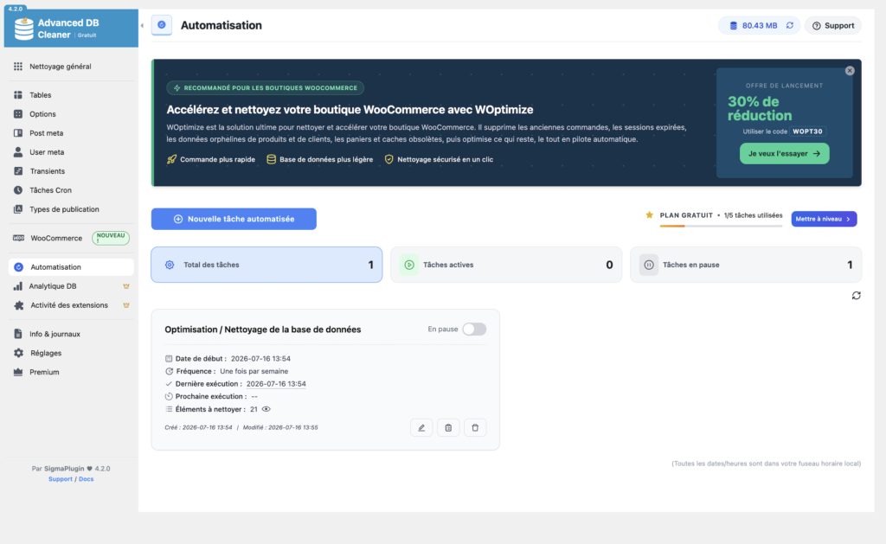The image size is (886, 544).
Task: Click the WooCommerce logo icon in sidebar
Action: pyautogui.click(x=18, y=238)
